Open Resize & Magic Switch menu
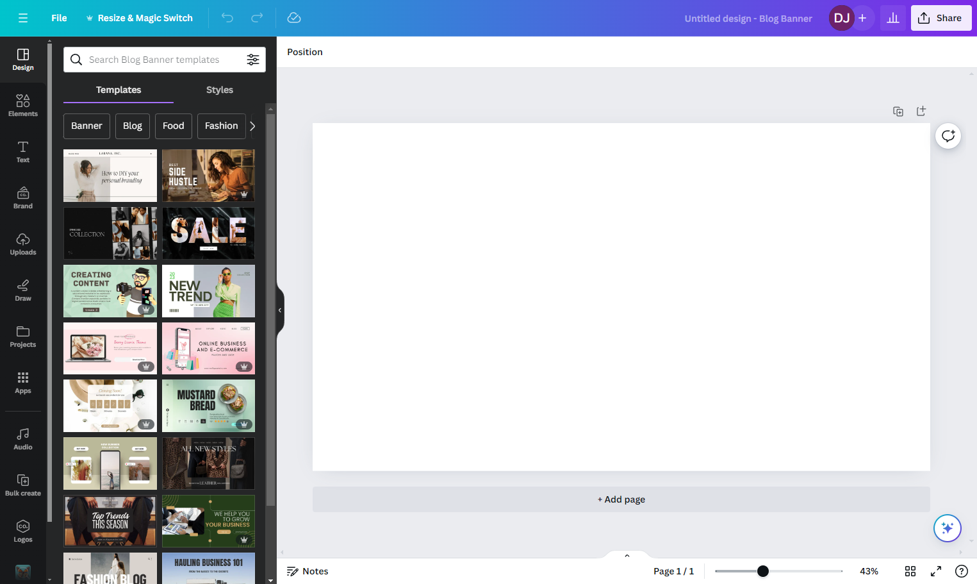Screen dimensions: 977x584 pos(139,18)
